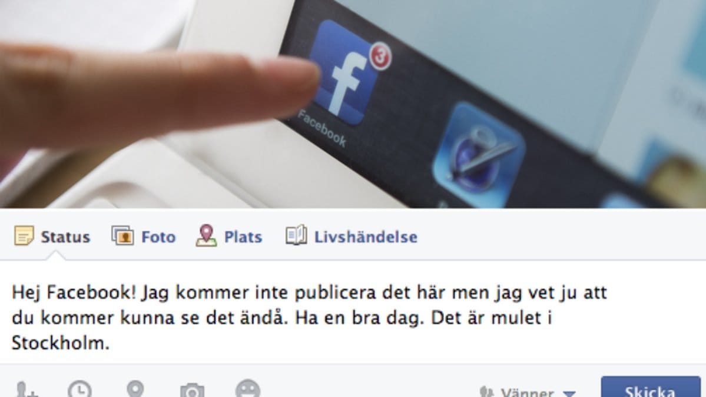The image size is (706, 397).
Task: Click the red notification badge showing 3
Action: tap(380, 56)
